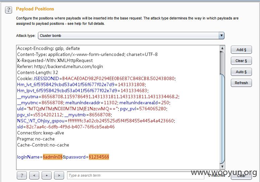
Task: Click the Referer header line
Action: 60,67
